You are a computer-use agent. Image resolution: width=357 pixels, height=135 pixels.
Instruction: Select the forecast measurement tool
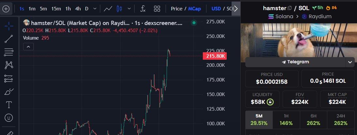pyautogui.click(x=8, y=79)
